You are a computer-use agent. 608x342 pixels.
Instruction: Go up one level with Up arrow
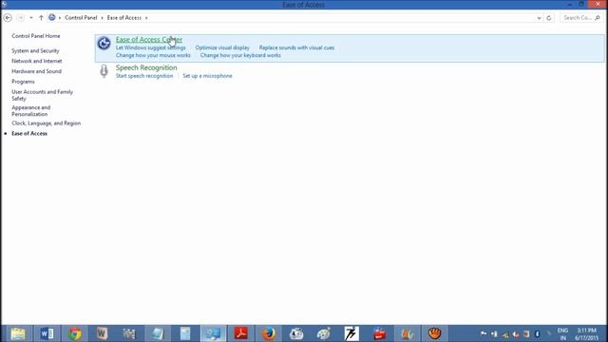click(41, 17)
